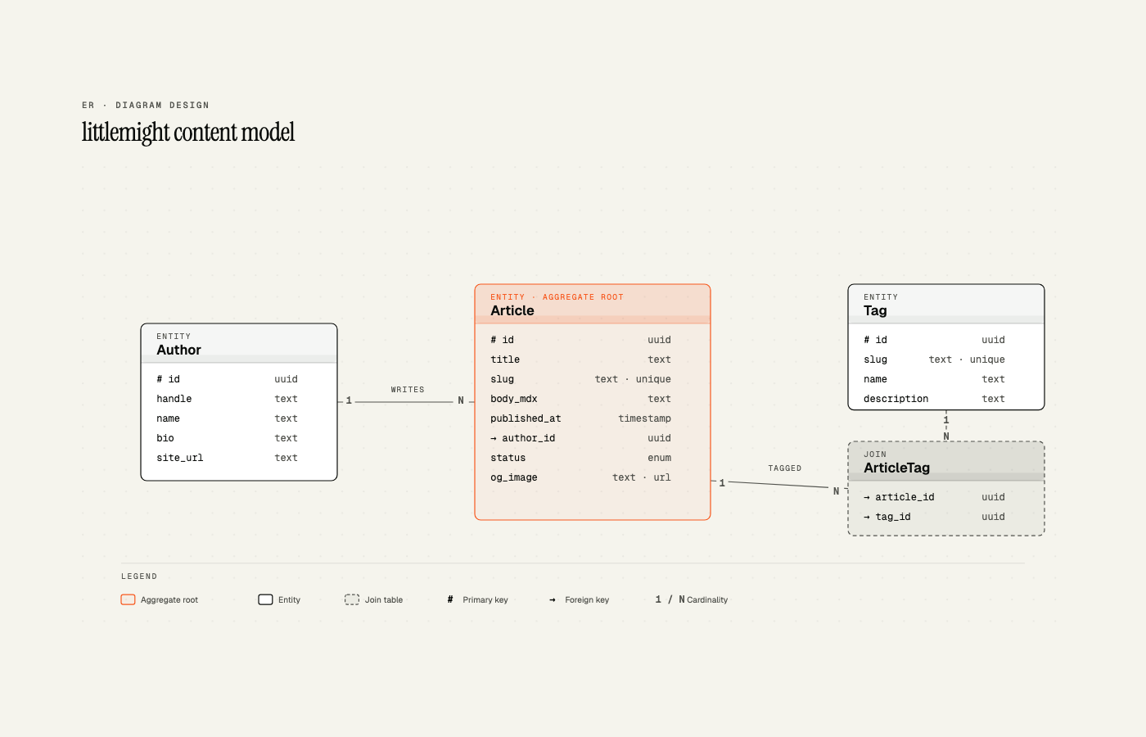1146x737 pixels.
Task: Click the TAGGED relationship label
Action: point(784,468)
